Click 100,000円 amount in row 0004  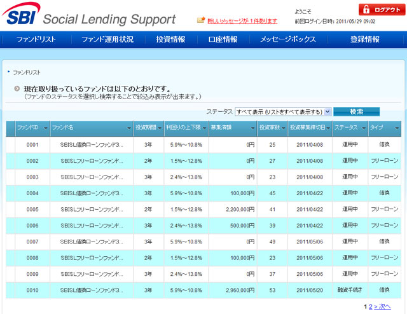point(242,193)
